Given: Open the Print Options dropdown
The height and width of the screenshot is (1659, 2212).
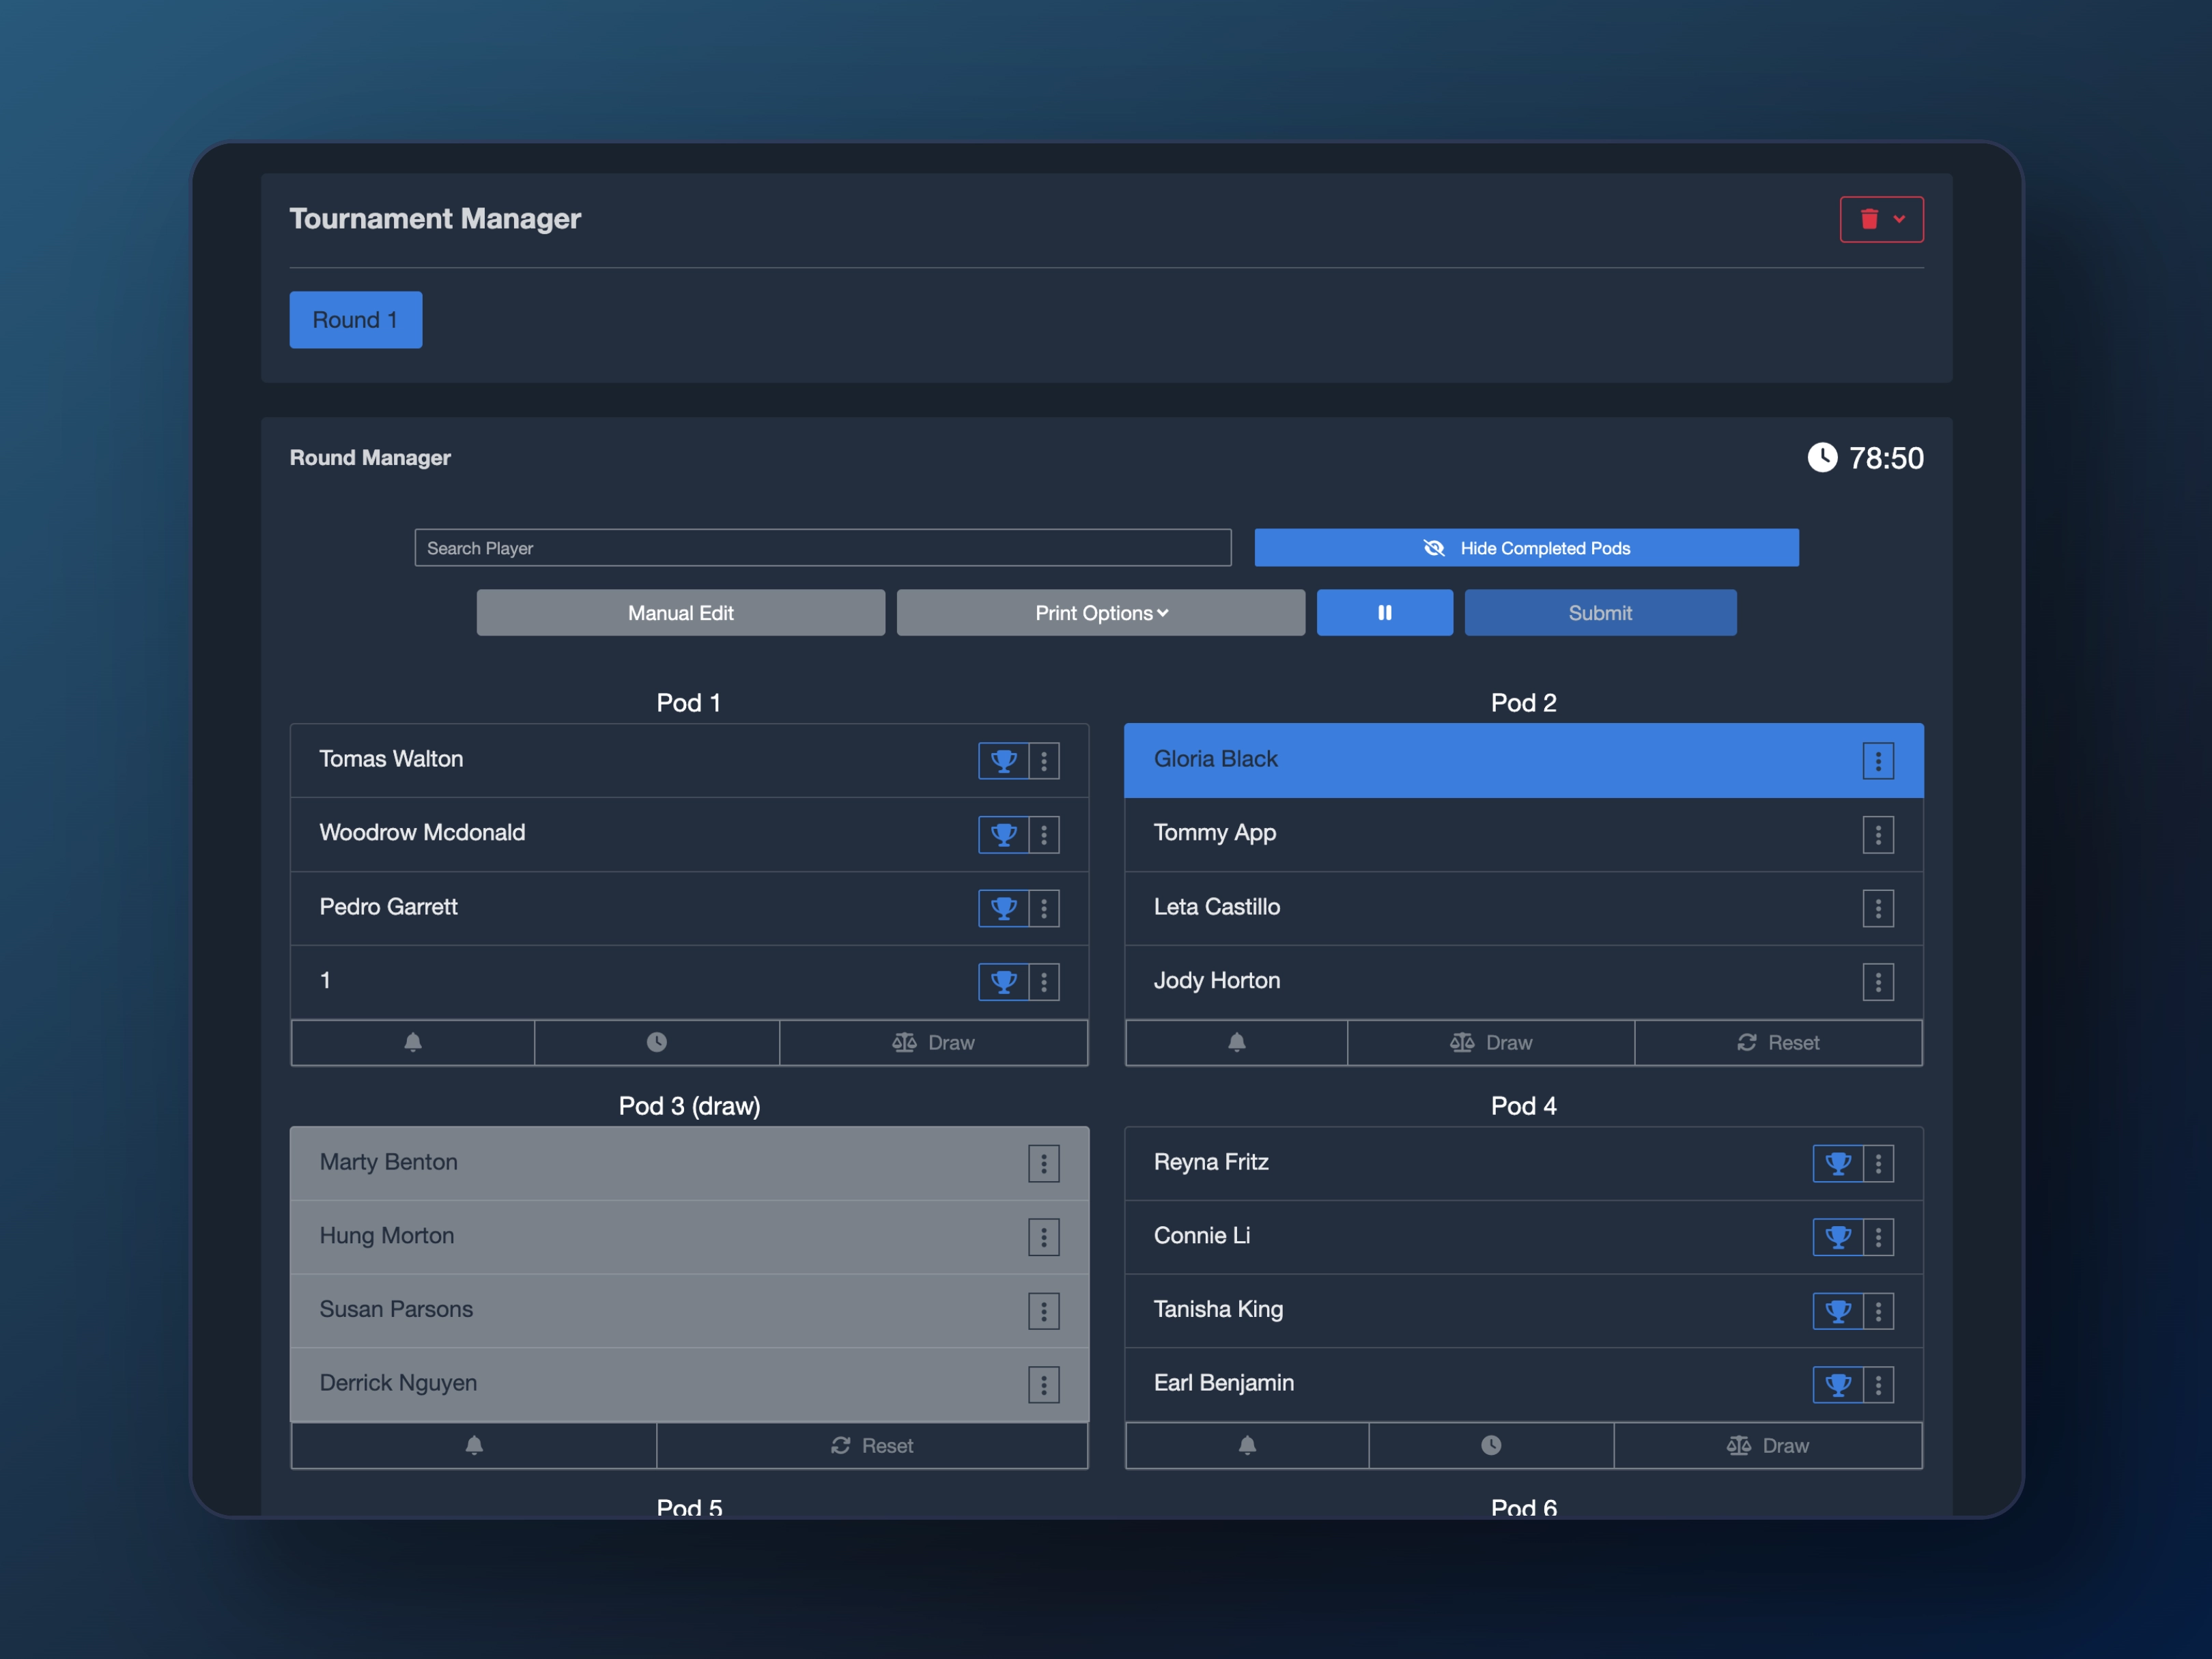Looking at the screenshot, I should click(x=1100, y=613).
